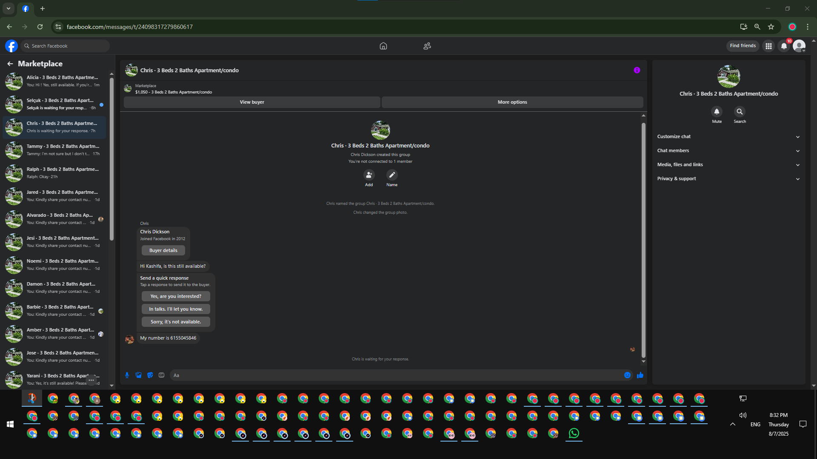Open the Chrome three-dot menu
Viewport: 817px width, 459px height.
[808, 27]
